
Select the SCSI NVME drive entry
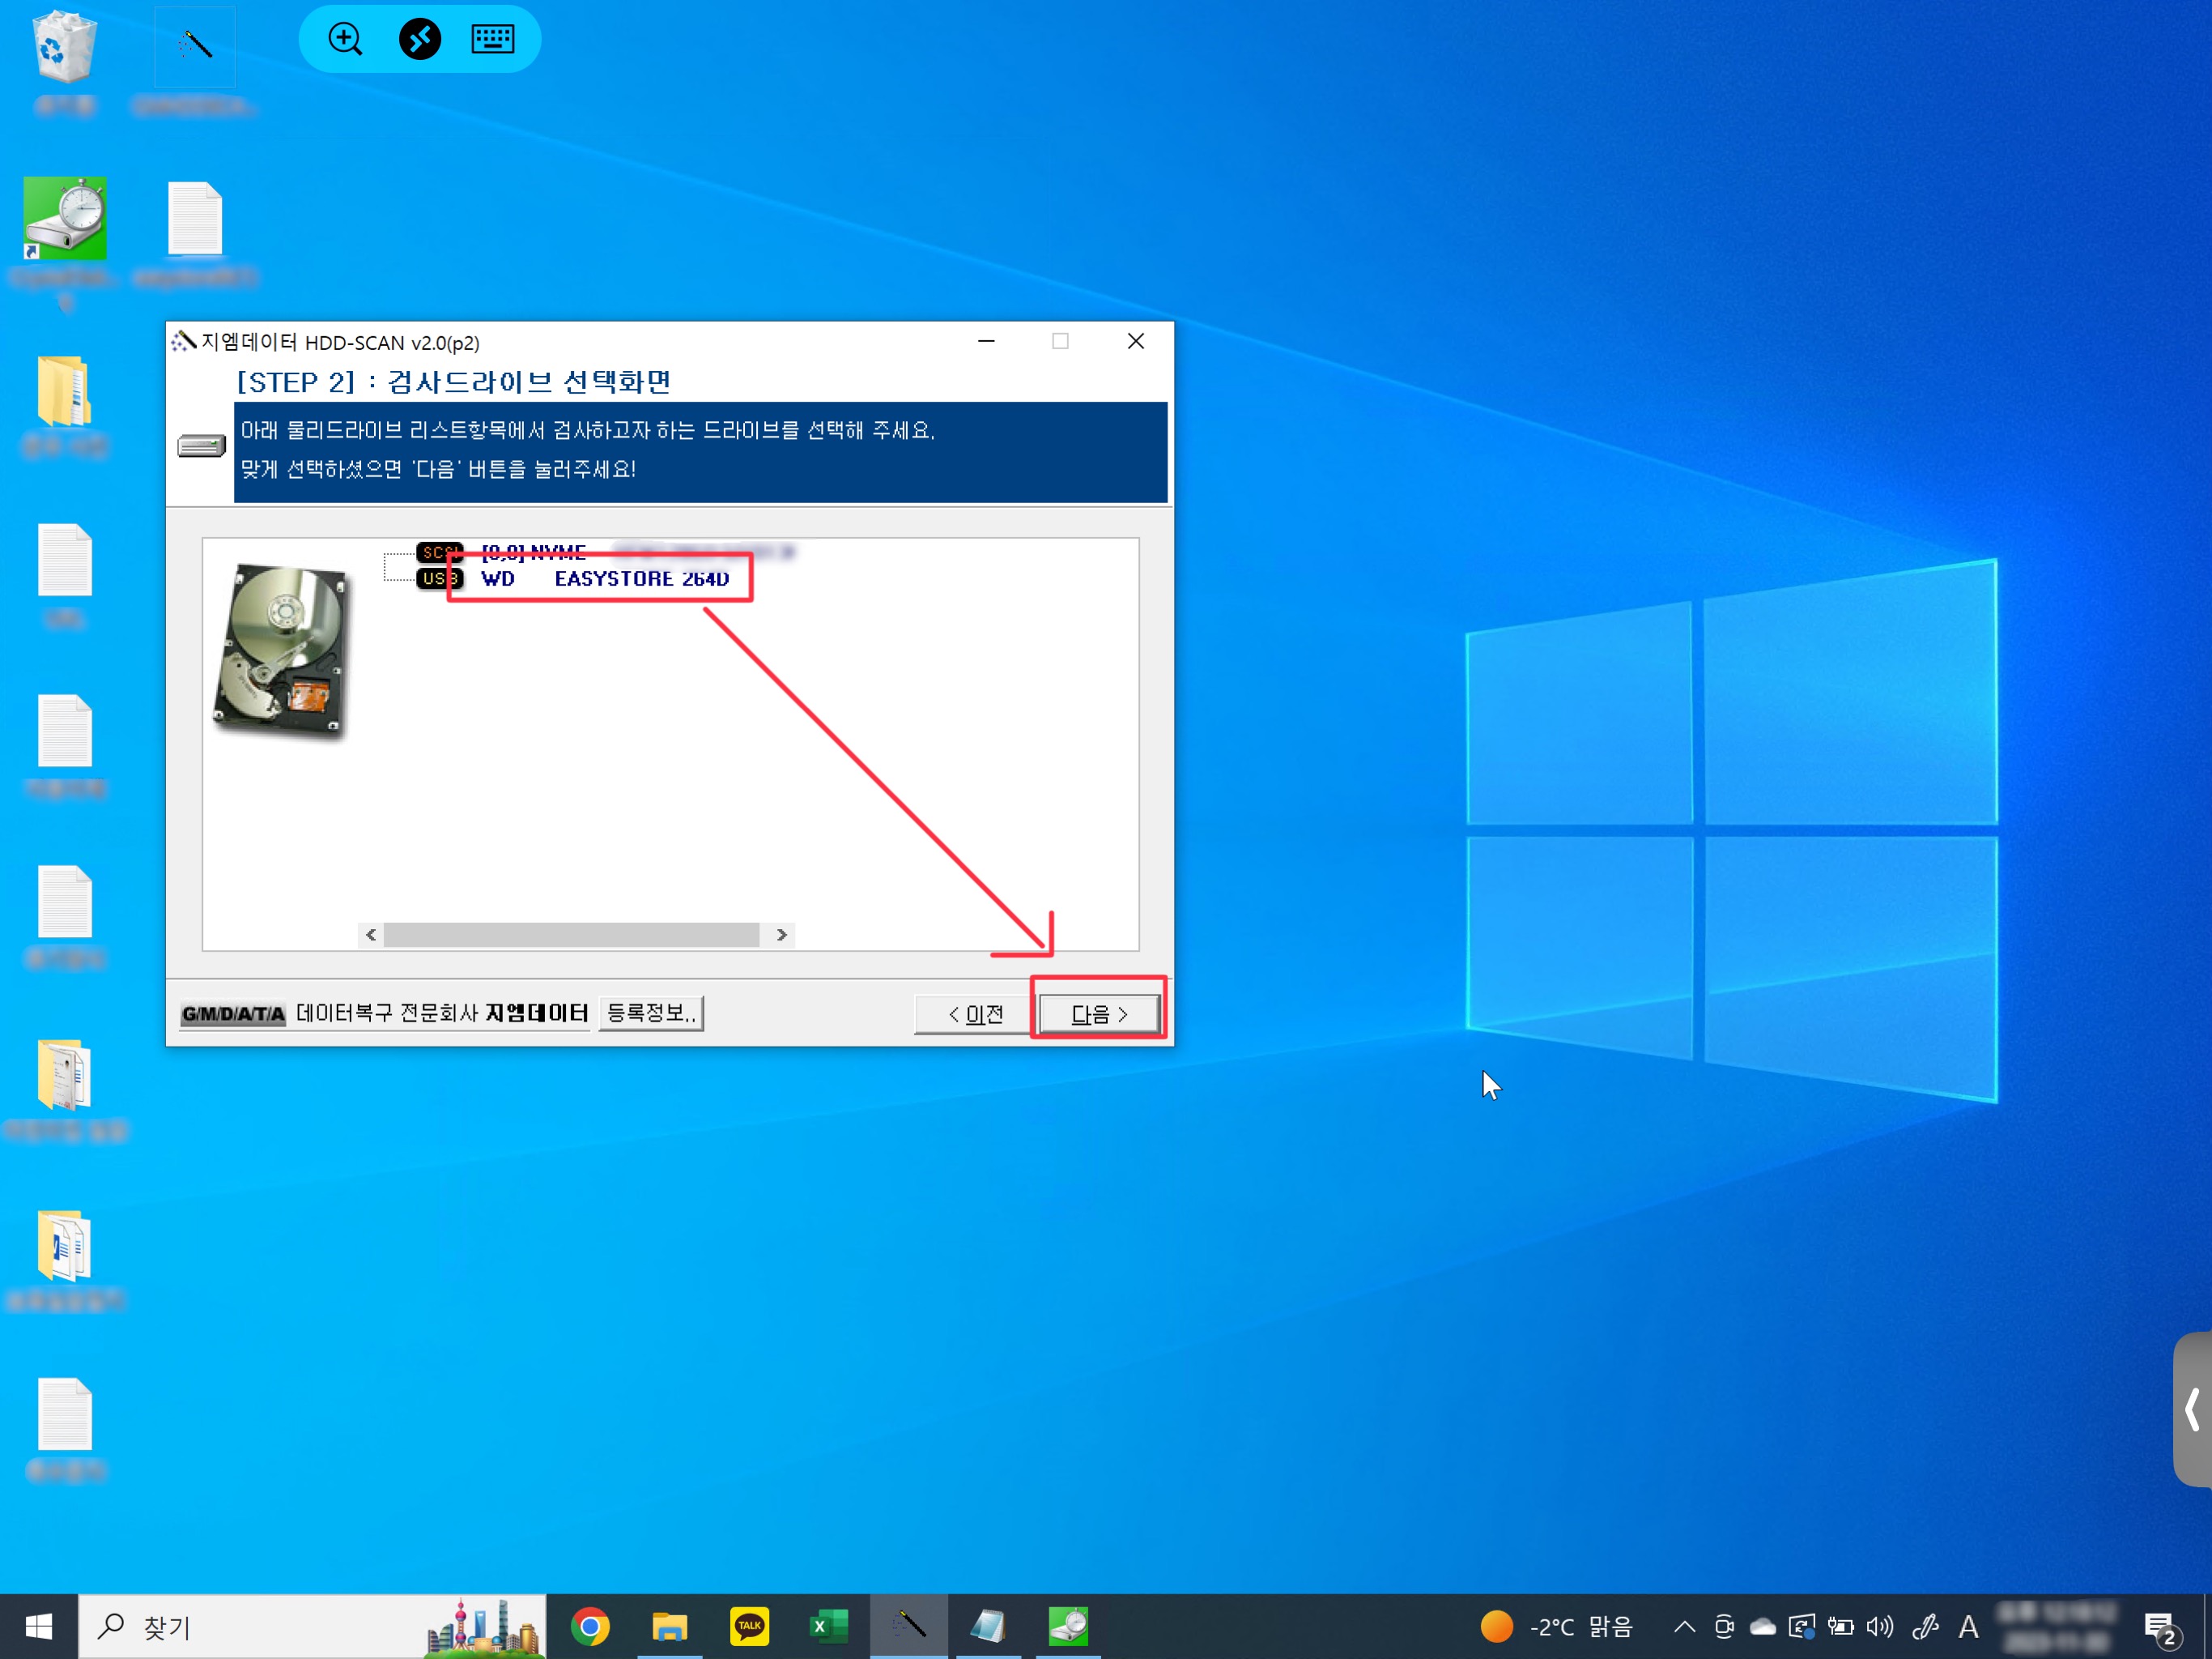(533, 552)
